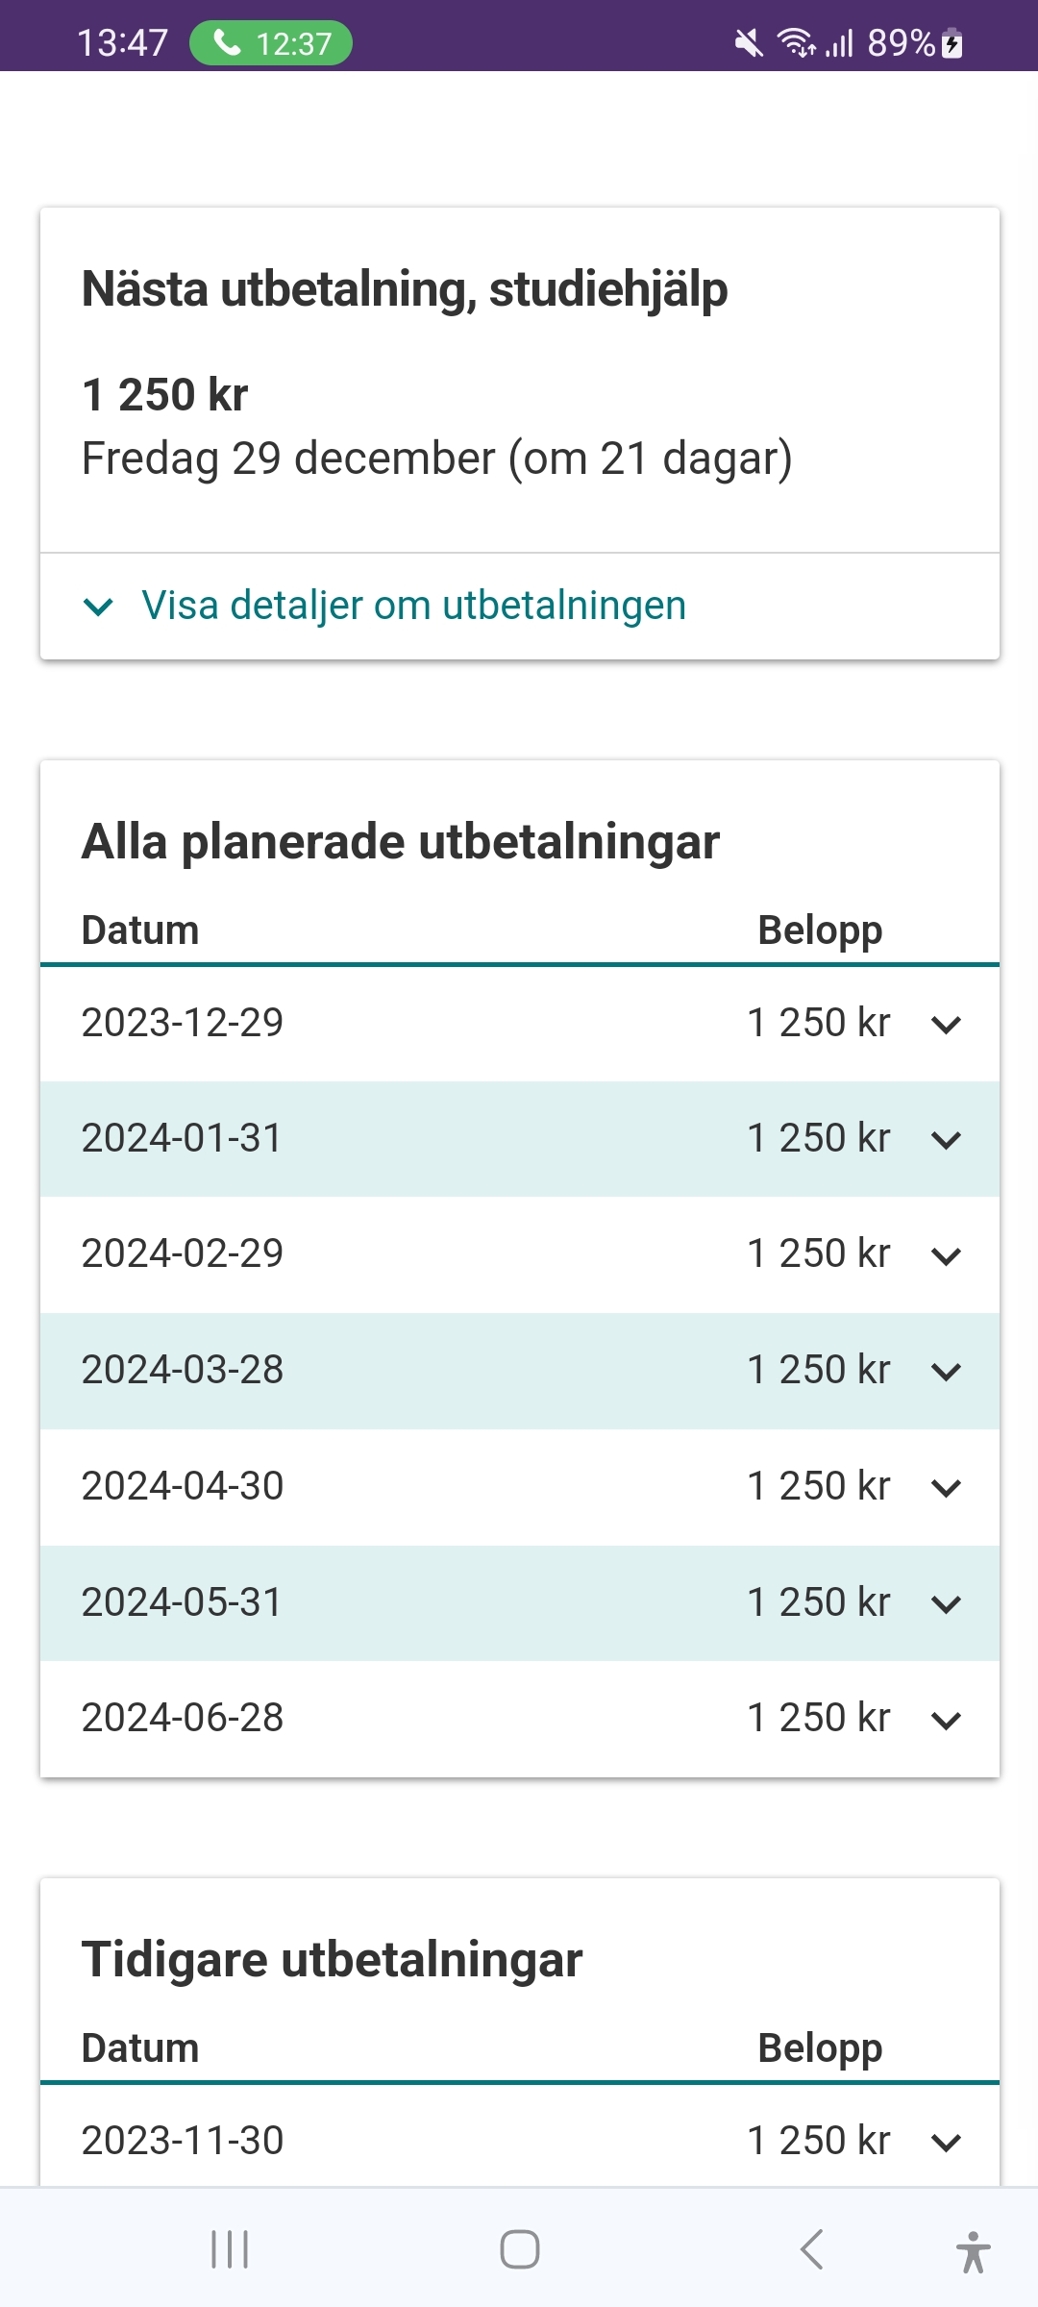Image resolution: width=1038 pixels, height=2307 pixels.
Task: Tap the ongoing call timer pill
Action: 271,43
